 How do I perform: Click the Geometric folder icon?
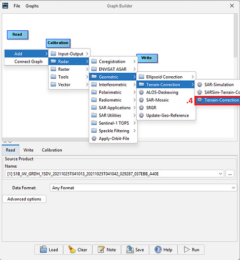coord(94,77)
